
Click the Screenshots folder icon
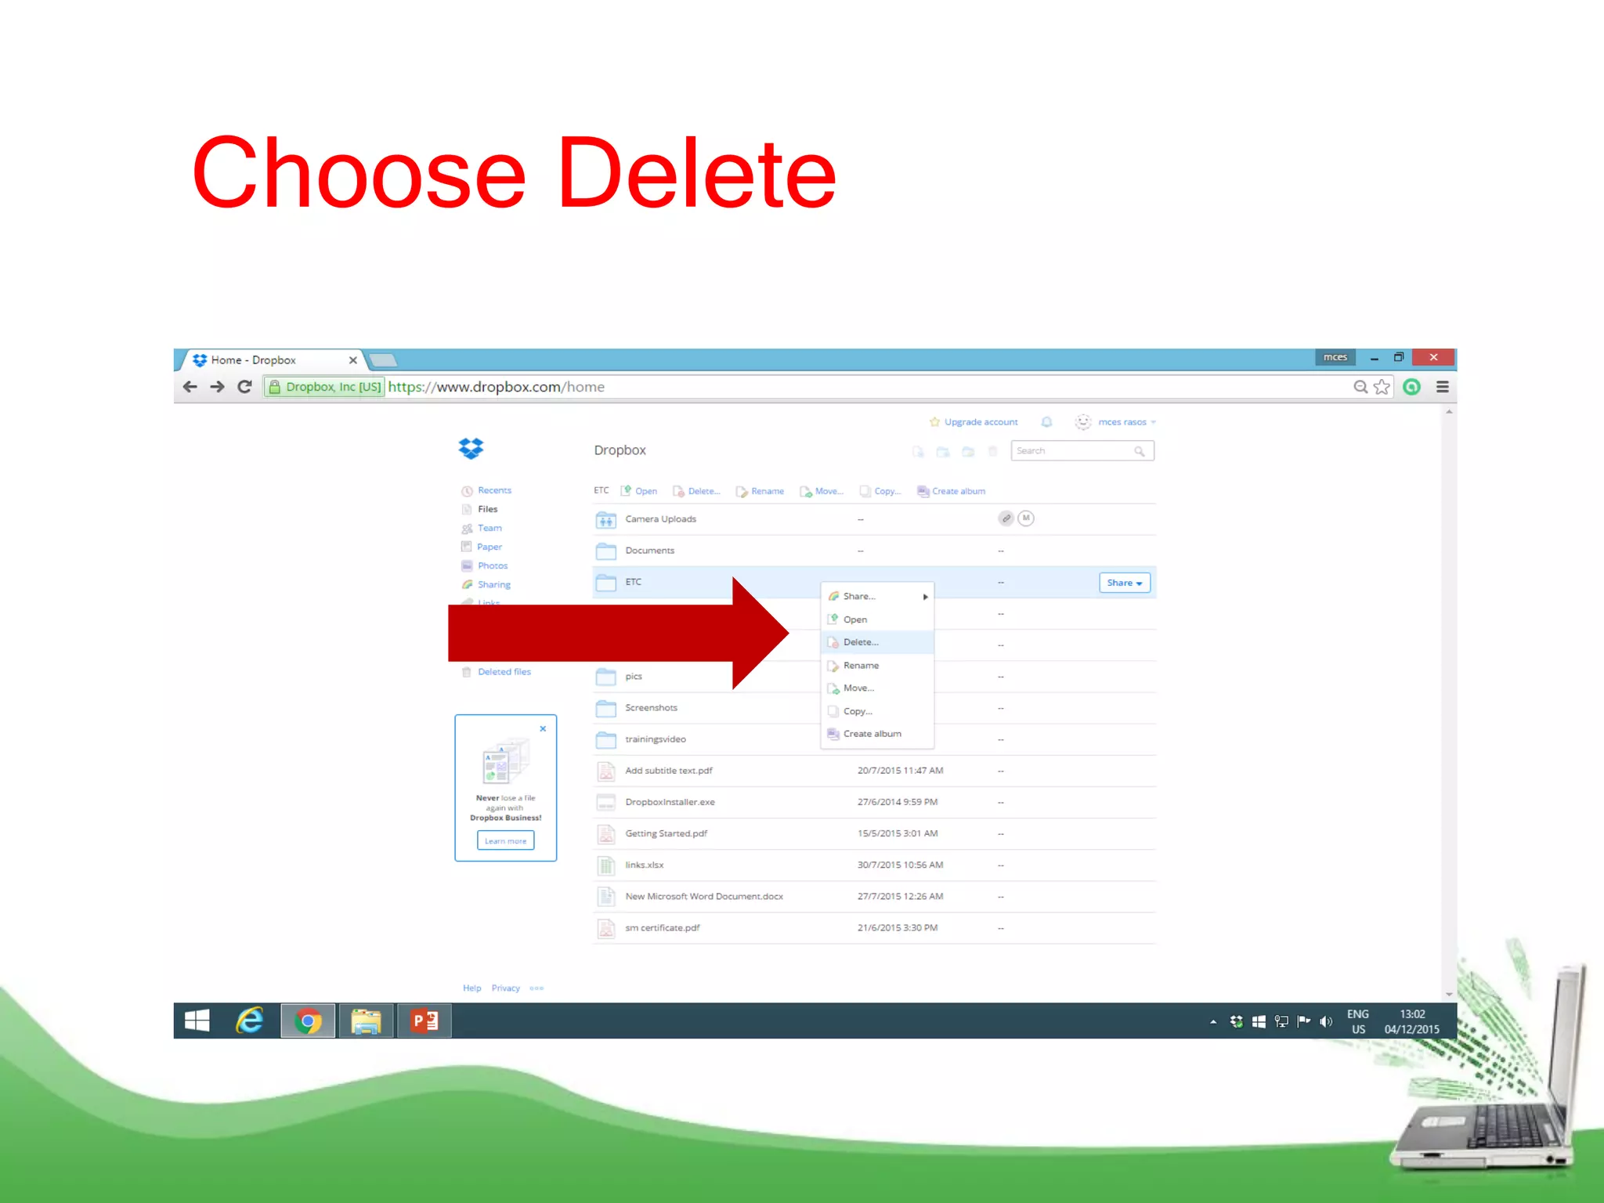(606, 708)
